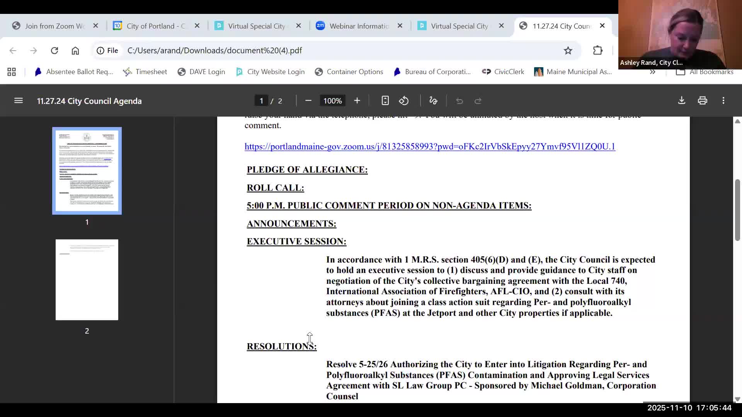Switch to Webinar Information tab
The image size is (742, 417).
[359, 26]
